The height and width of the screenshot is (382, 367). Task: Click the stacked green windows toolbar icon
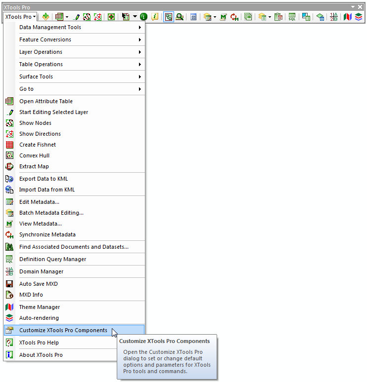click(248, 17)
